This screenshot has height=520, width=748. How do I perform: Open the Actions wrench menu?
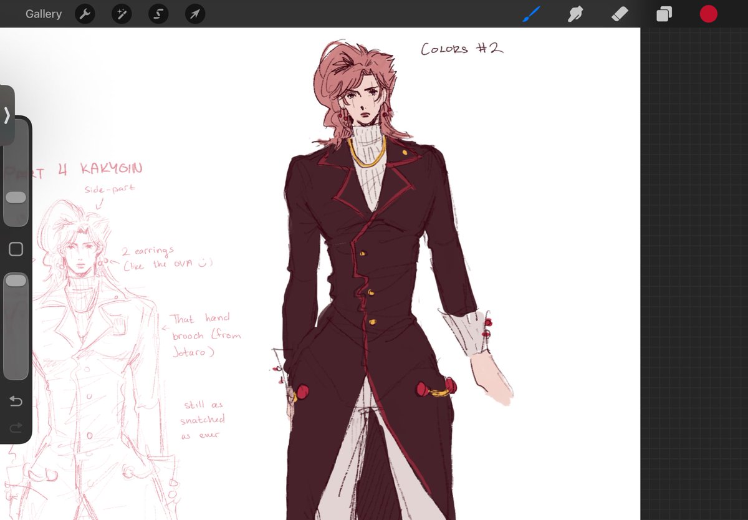pyautogui.click(x=85, y=14)
